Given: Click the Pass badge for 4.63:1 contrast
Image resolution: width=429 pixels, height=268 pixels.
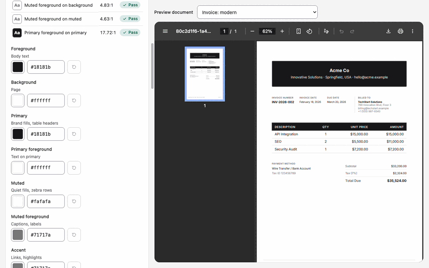Looking at the screenshot, I should (130, 19).
